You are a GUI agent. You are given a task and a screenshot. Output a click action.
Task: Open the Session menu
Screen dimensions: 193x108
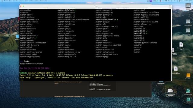click(21, 1)
